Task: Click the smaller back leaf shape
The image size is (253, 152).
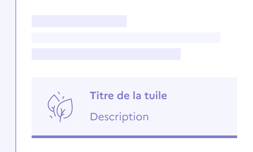Action: (x=53, y=102)
